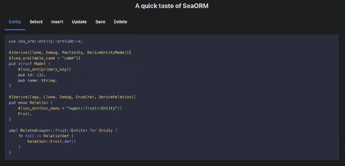The width and height of the screenshot is (345, 166).
Task: Click the heading 'A quick taste of SeaORM'
Action: (x=172, y=6)
